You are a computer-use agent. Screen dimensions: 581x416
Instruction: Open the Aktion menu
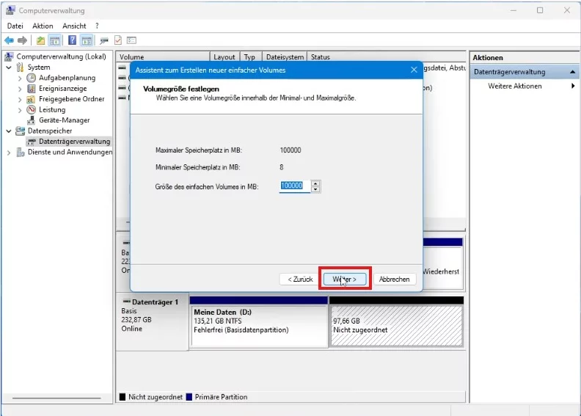(x=43, y=26)
